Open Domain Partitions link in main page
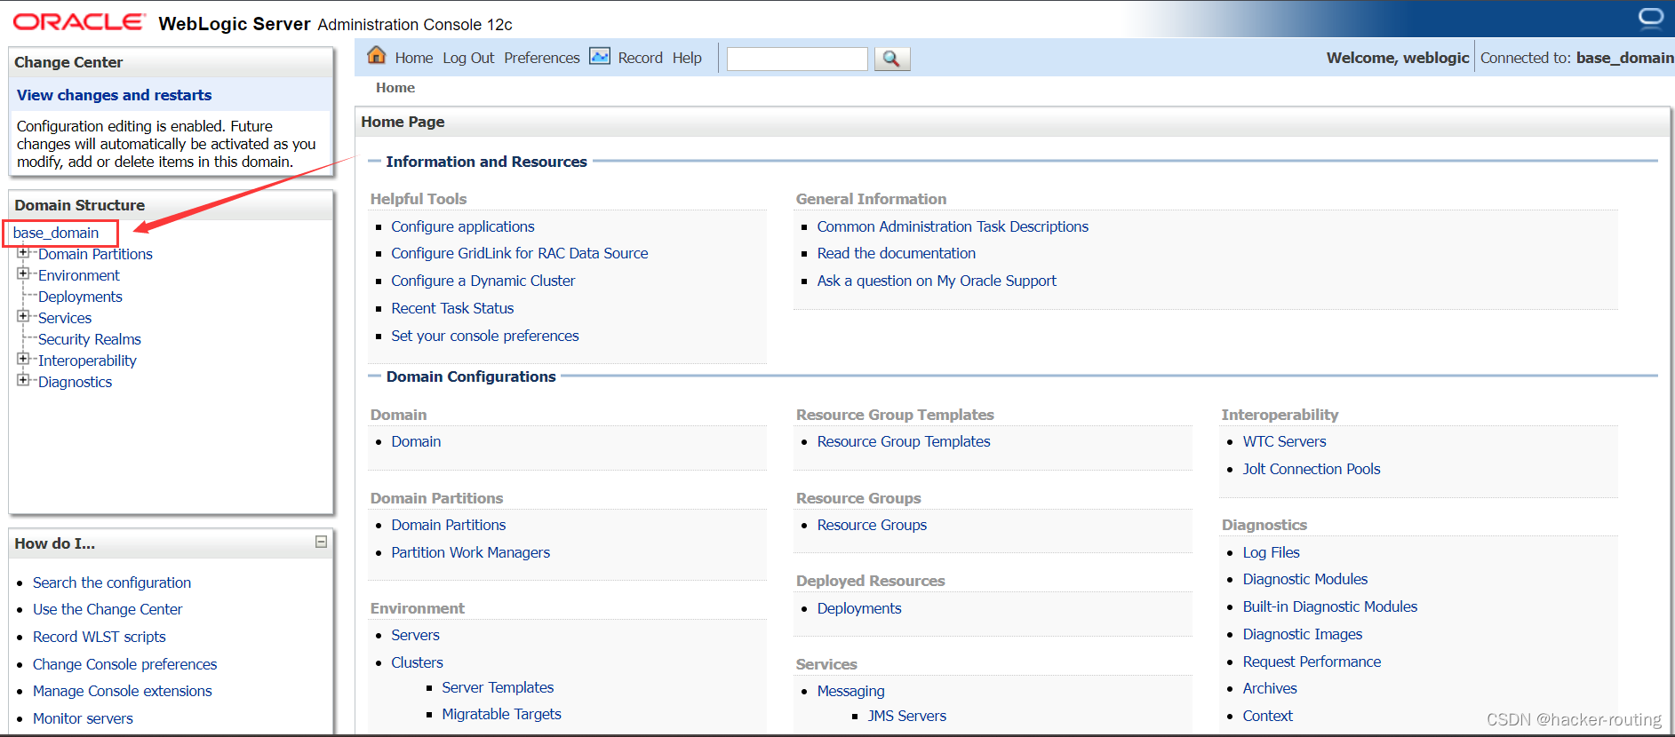The height and width of the screenshot is (737, 1675). (x=449, y=525)
